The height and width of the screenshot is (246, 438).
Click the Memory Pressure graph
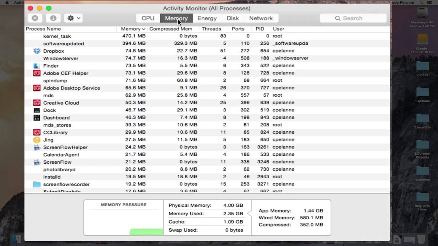[x=124, y=221]
